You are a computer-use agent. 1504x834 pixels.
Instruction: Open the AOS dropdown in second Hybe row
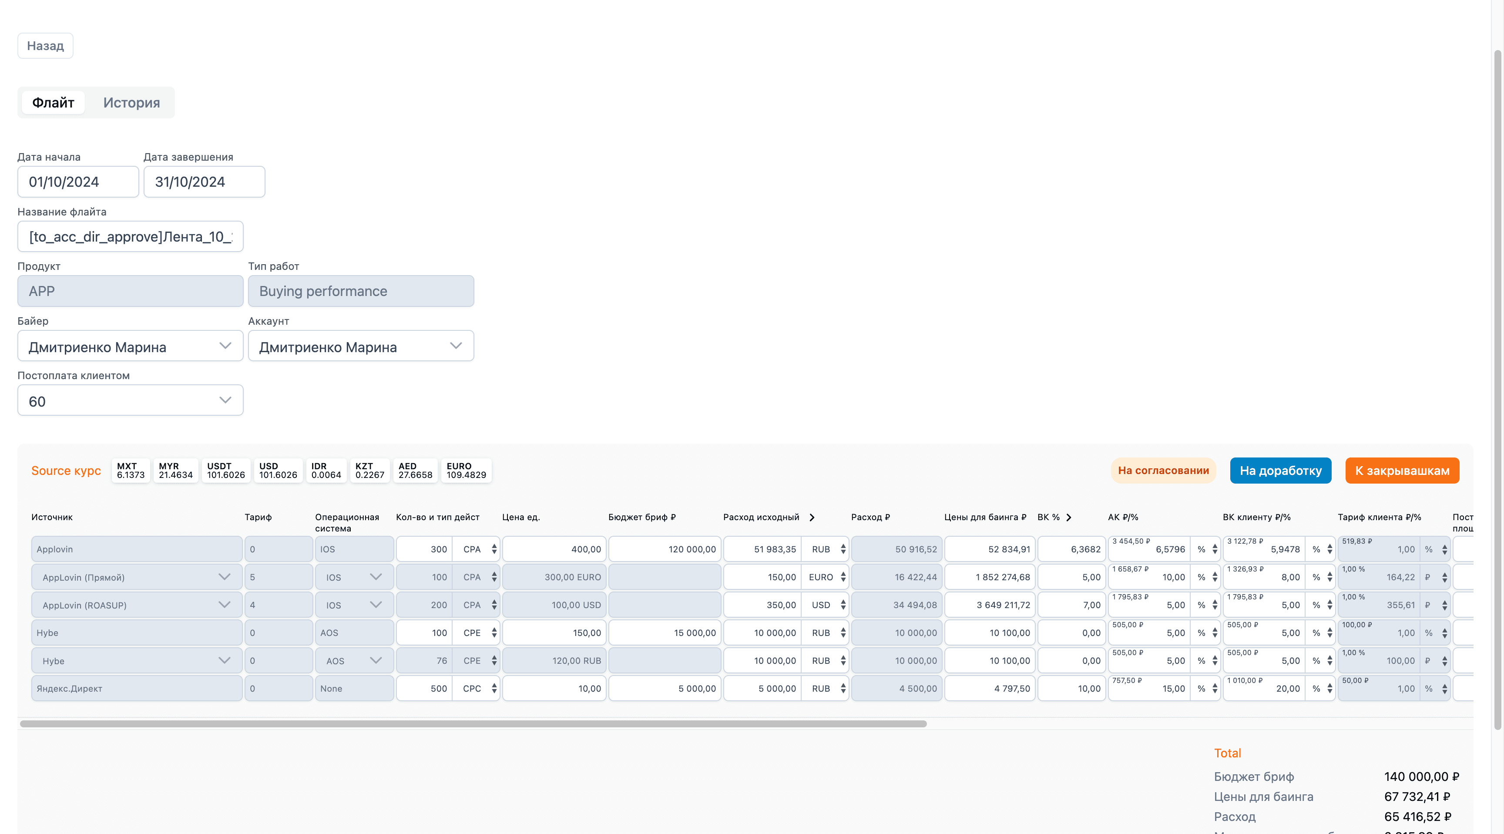tap(354, 661)
